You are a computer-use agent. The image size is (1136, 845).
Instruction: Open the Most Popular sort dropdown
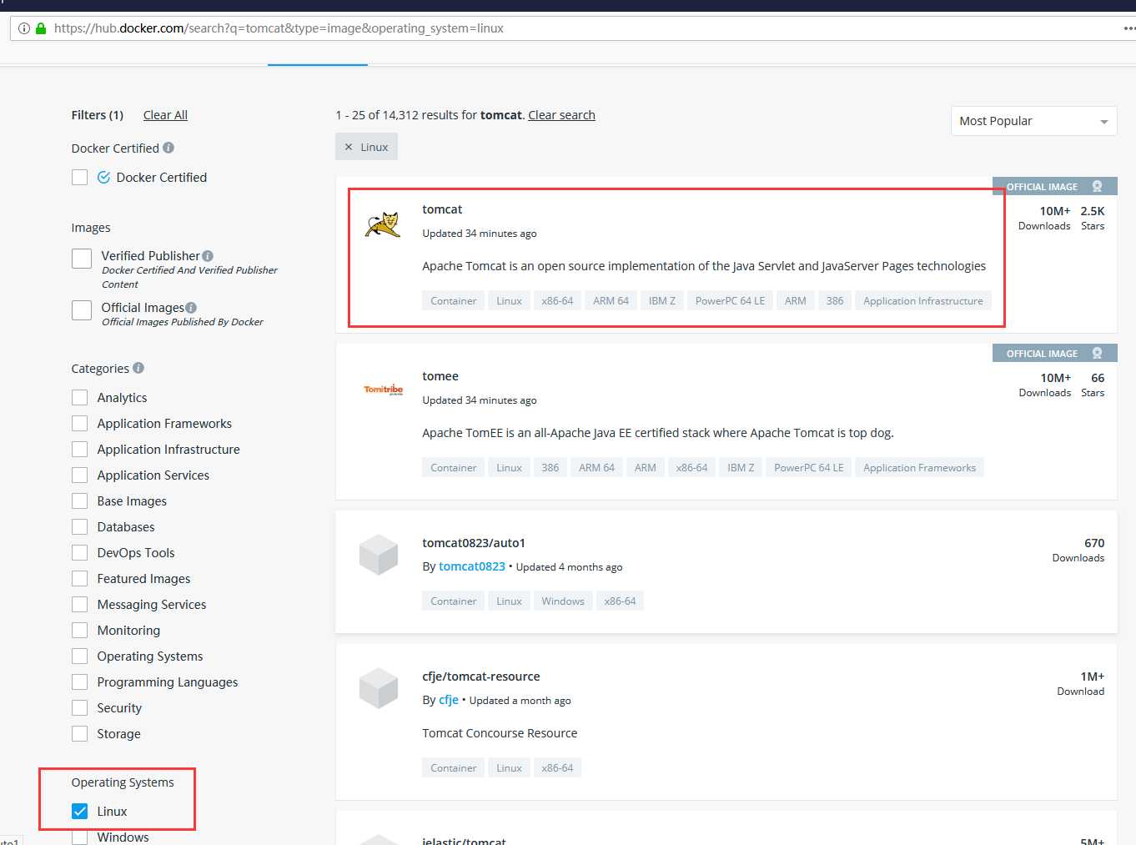pyautogui.click(x=1033, y=121)
